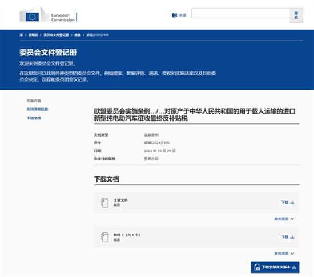Expand 其他语言 under the main document
This screenshot has width=314, height=277.
coord(284,219)
